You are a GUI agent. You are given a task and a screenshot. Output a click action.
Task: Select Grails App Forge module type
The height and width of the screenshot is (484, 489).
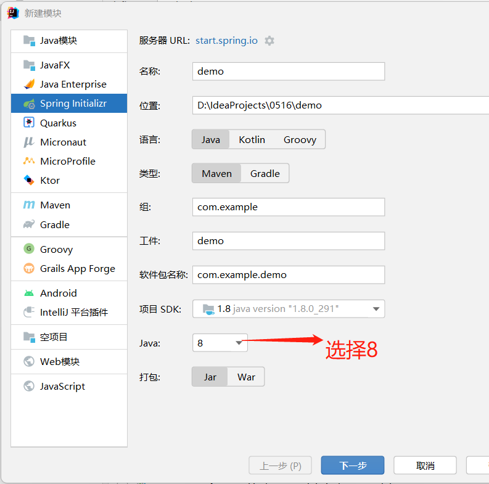tap(69, 268)
